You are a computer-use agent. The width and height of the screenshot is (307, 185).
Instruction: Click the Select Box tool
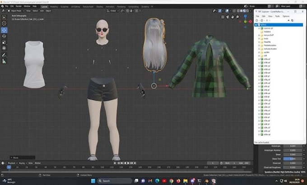coord(4,17)
